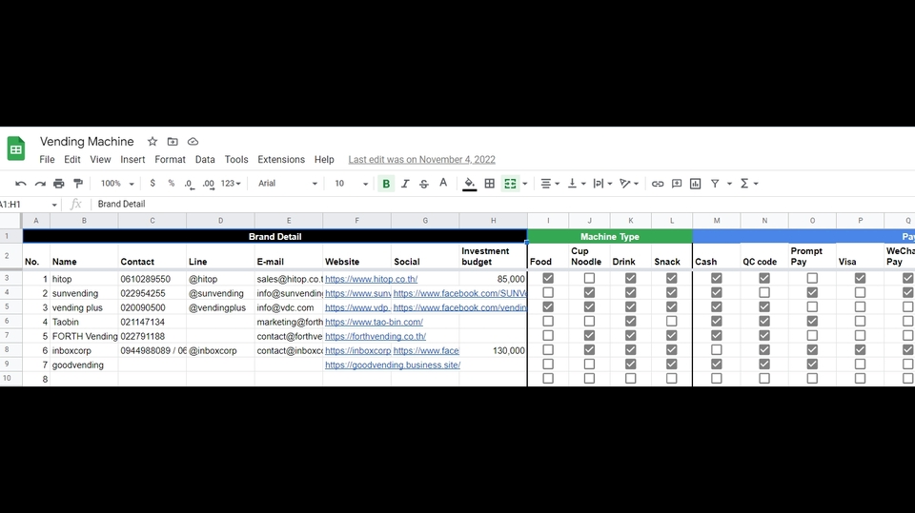Apply Strikethrough formatting

click(424, 184)
